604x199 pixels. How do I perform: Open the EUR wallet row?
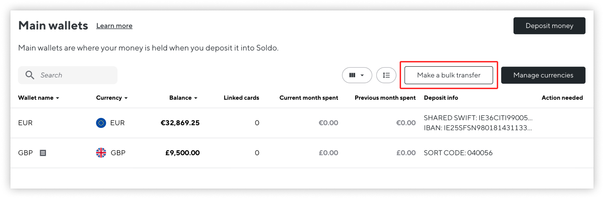[x=302, y=123]
